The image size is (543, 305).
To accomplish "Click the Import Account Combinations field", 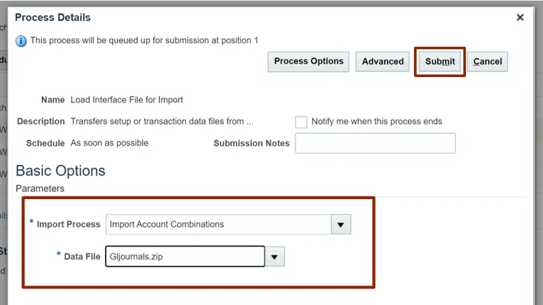I will [218, 224].
